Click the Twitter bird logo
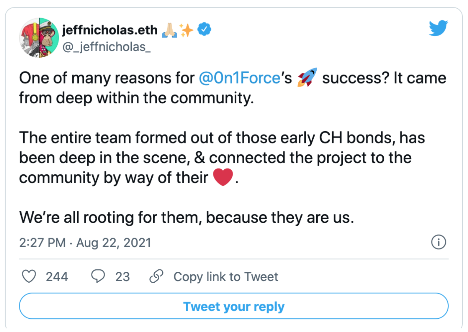468x332 pixels. coord(438,28)
